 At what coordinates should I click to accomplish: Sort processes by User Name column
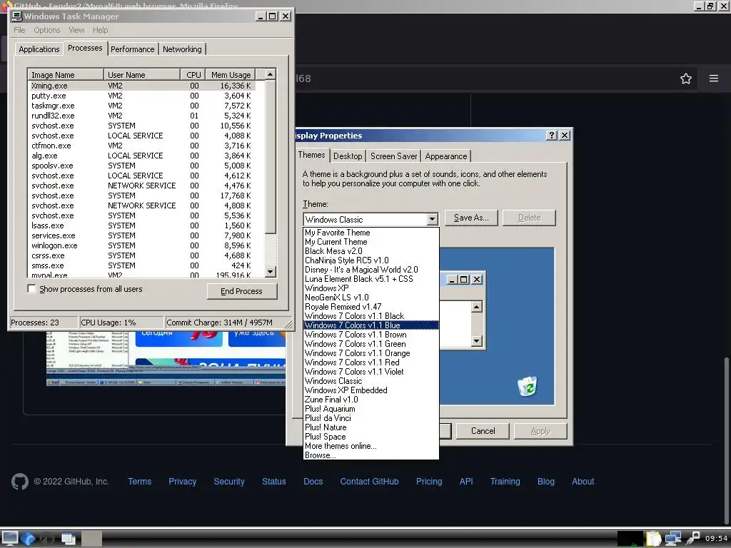tap(142, 74)
